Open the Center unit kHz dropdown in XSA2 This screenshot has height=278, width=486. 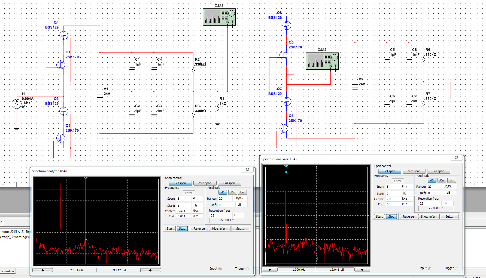tap(407, 199)
